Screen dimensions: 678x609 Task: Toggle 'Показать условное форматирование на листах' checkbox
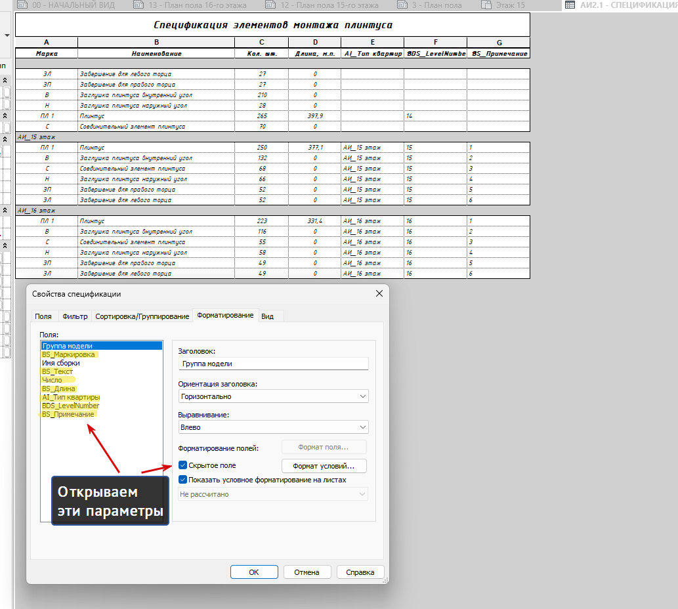182,480
